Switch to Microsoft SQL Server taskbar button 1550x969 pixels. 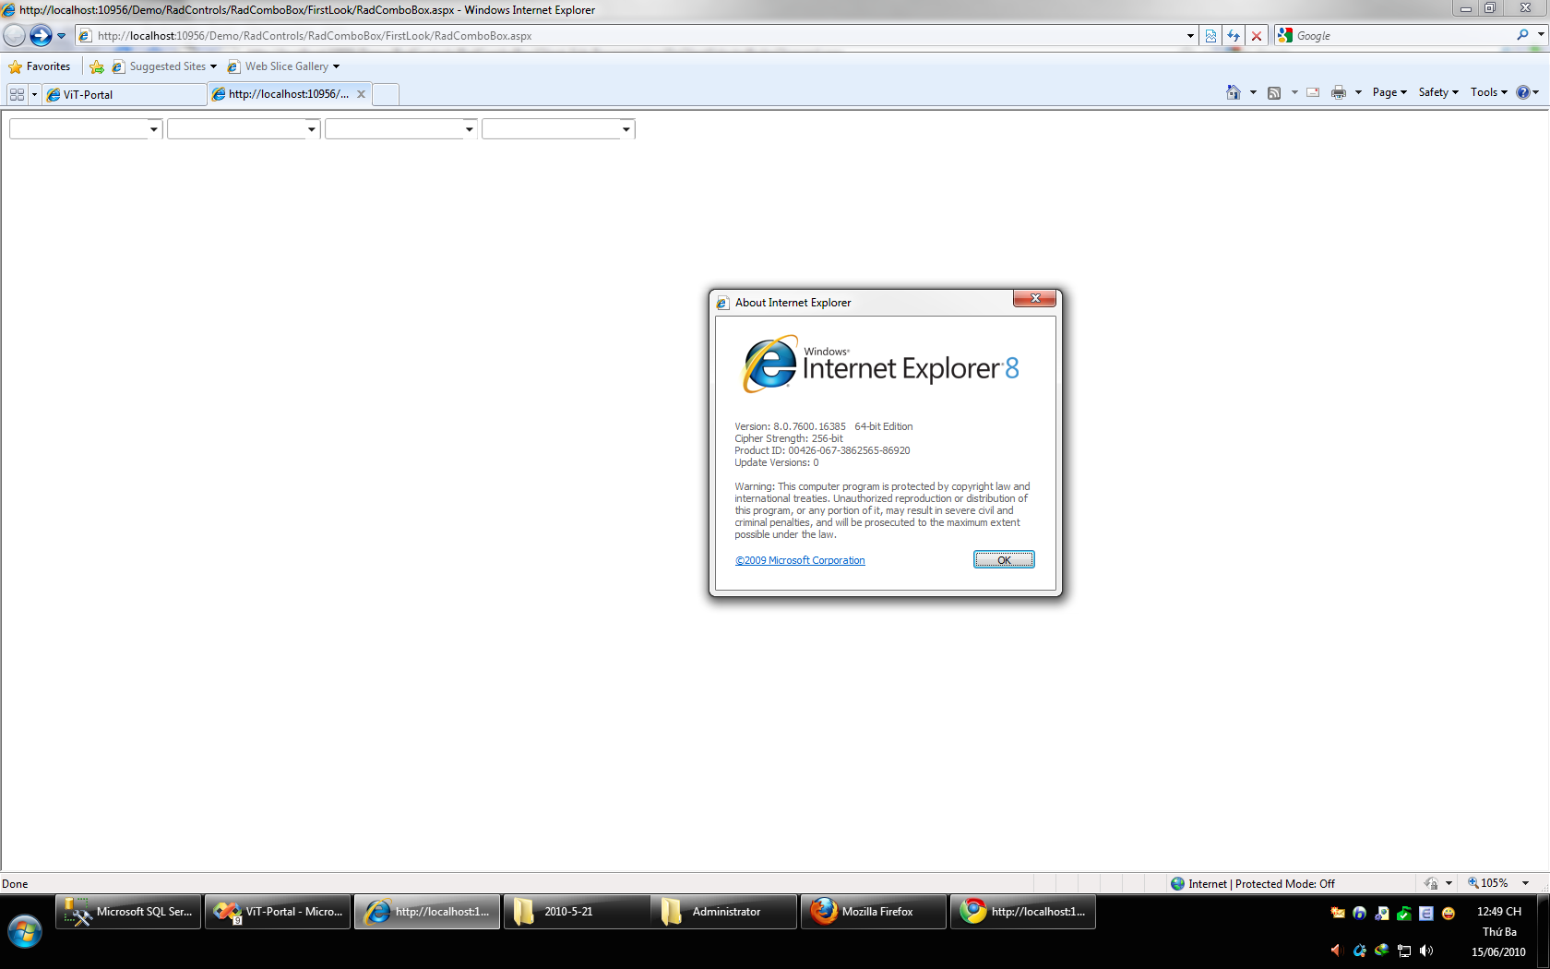coord(128,912)
